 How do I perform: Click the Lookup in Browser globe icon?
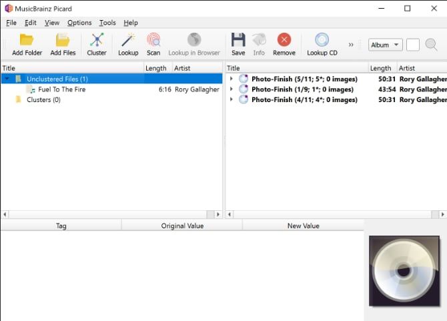coord(194,39)
